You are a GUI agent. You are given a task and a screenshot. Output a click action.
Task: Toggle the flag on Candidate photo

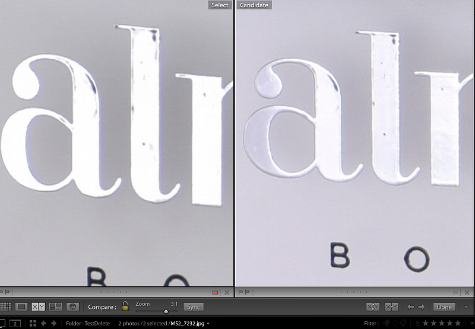(x=242, y=292)
